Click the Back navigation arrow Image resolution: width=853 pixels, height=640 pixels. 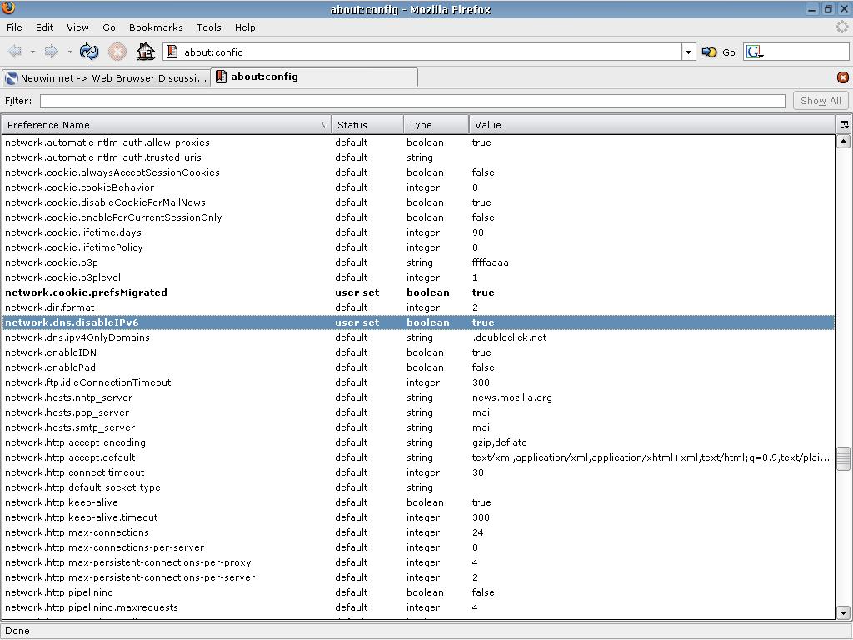click(x=15, y=52)
